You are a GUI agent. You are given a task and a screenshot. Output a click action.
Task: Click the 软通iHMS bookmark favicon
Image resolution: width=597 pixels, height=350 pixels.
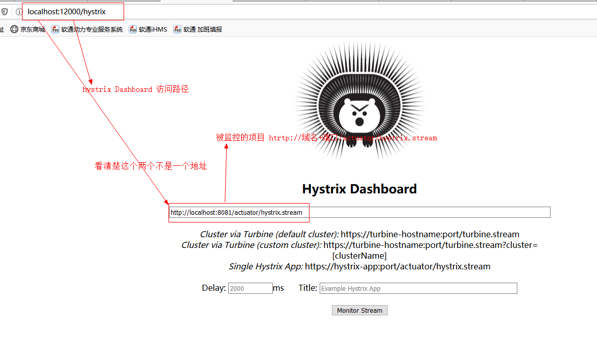click(x=132, y=29)
